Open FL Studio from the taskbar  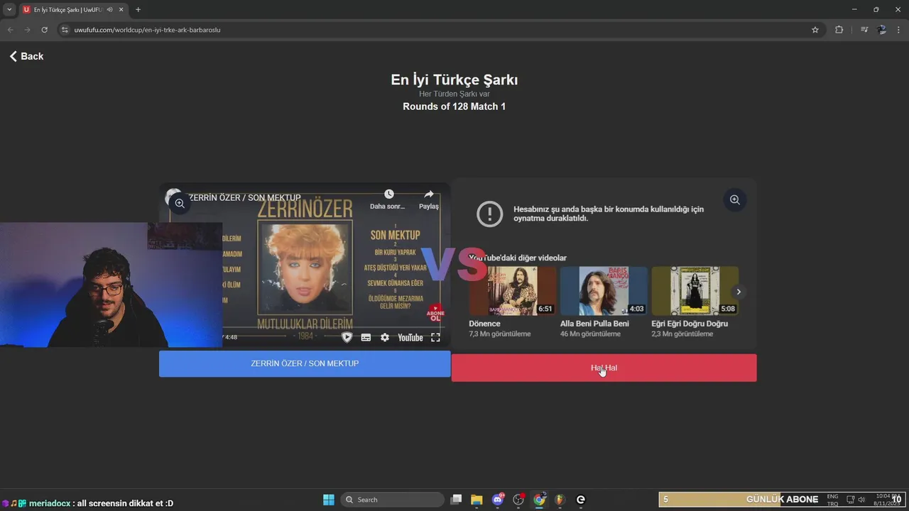pyautogui.click(x=560, y=500)
